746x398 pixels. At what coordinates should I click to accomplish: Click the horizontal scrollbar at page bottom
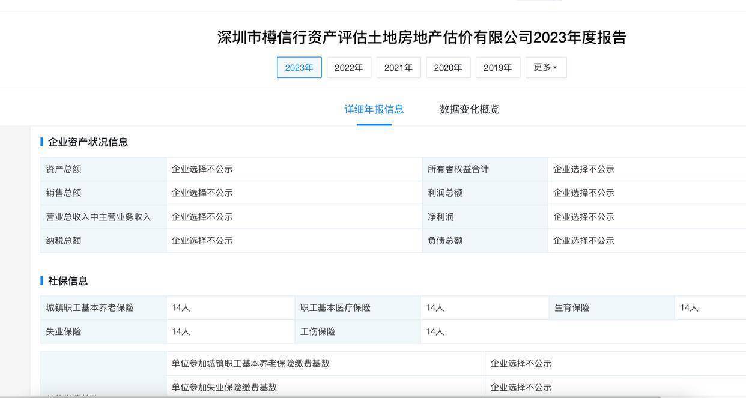click(336, 396)
